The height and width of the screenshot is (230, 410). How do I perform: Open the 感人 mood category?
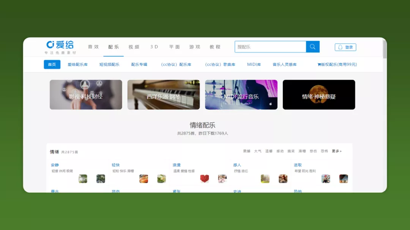[x=237, y=165]
